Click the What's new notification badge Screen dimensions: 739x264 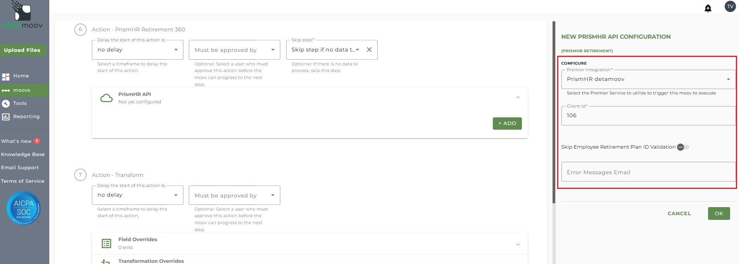tap(37, 141)
